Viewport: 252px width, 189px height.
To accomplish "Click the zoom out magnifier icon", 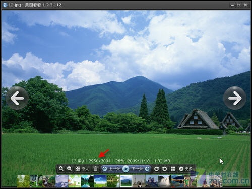I will point(69,169).
